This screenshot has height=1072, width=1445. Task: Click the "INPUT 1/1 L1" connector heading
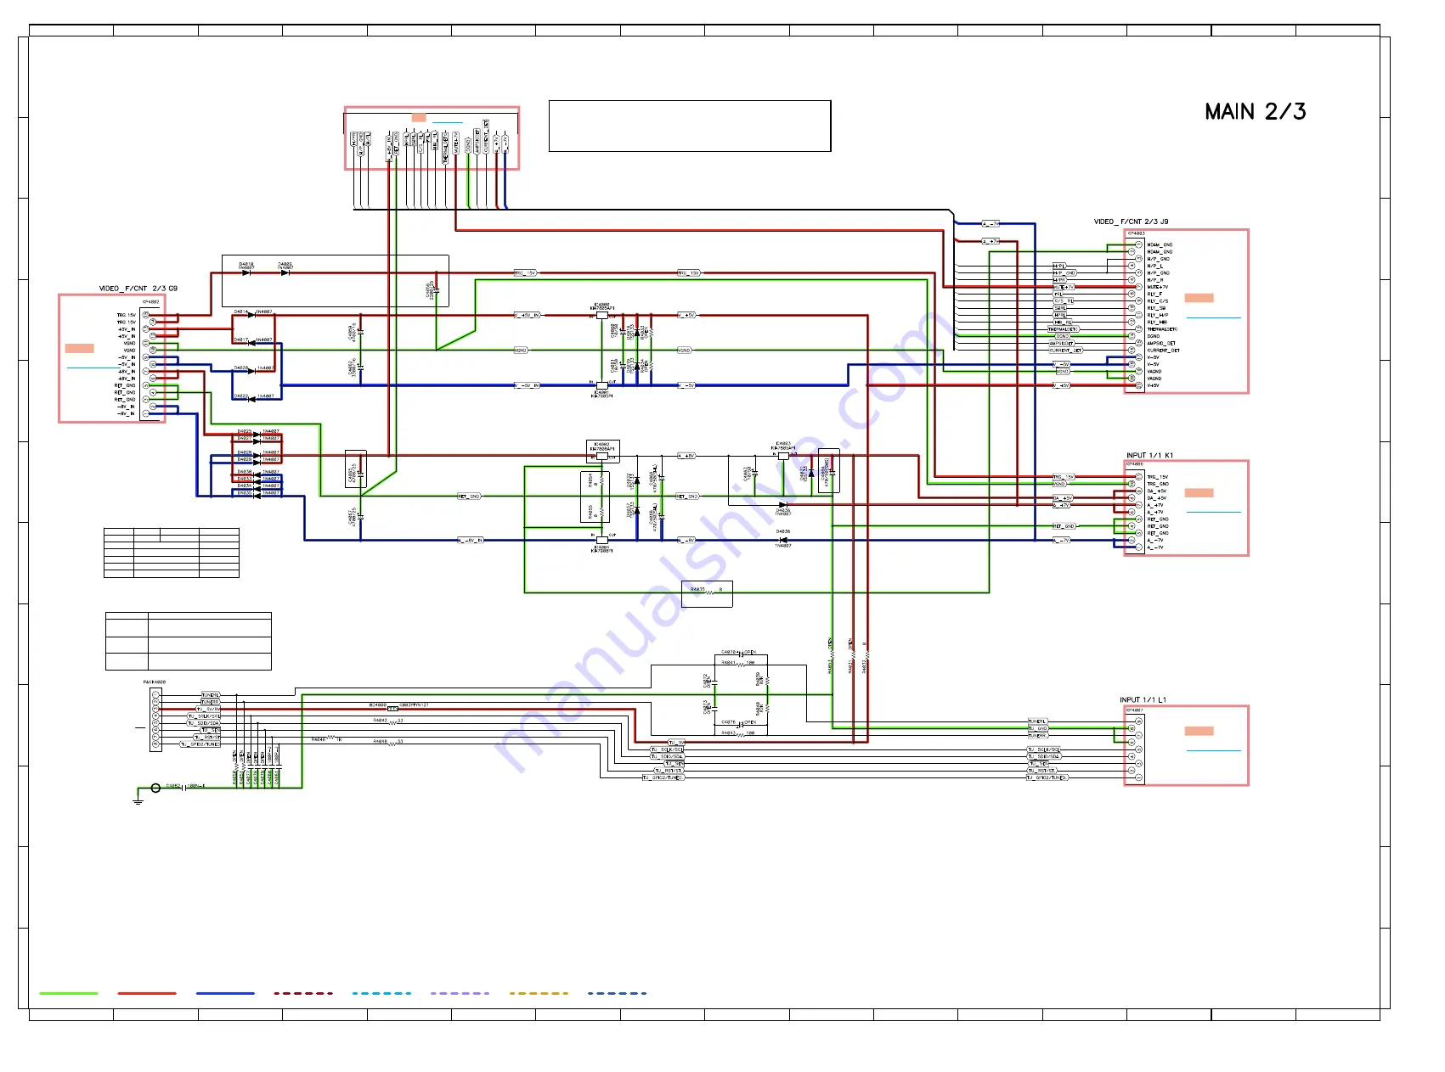coord(1143,700)
